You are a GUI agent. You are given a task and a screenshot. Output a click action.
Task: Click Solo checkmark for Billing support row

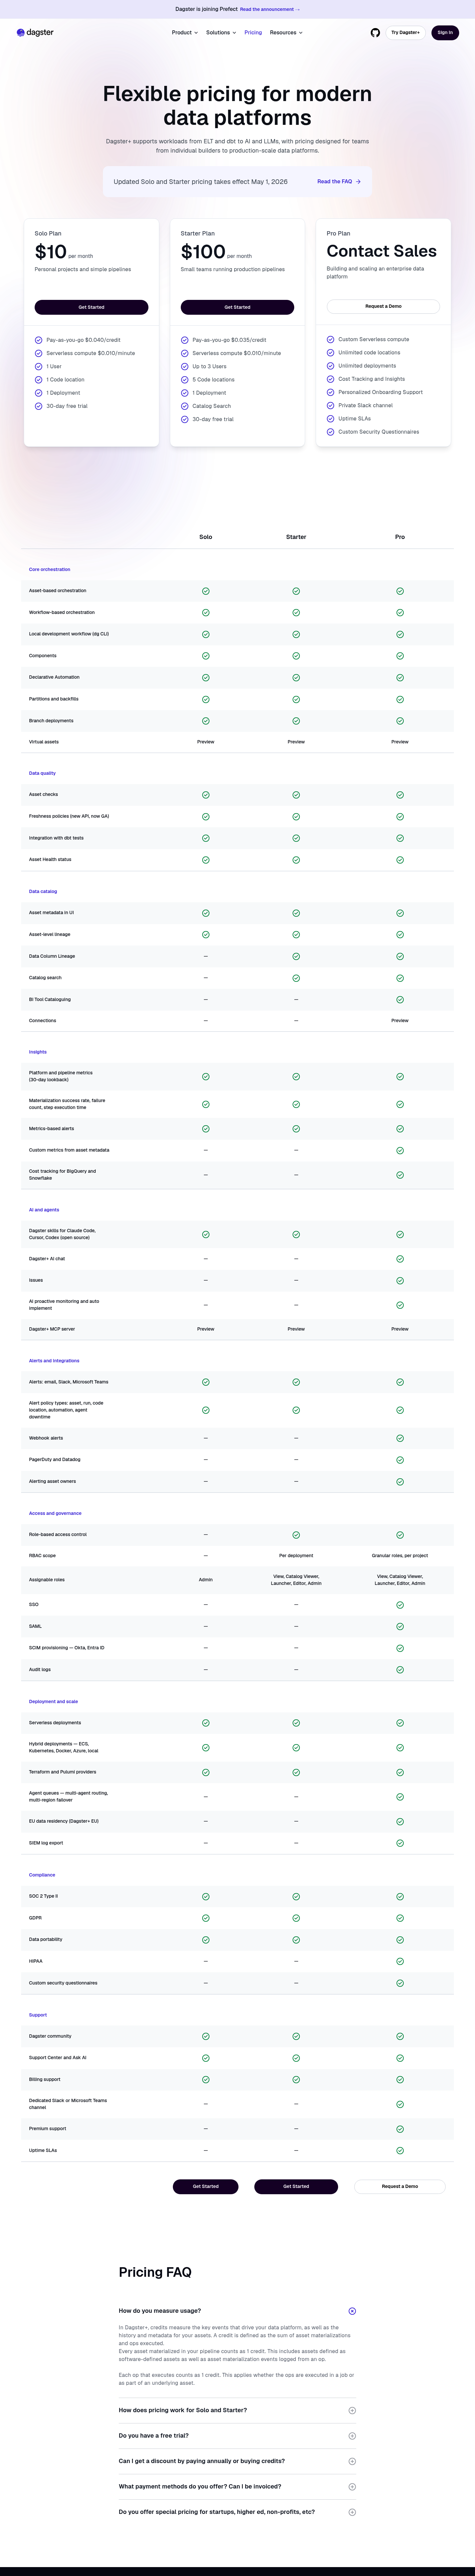tap(206, 2080)
